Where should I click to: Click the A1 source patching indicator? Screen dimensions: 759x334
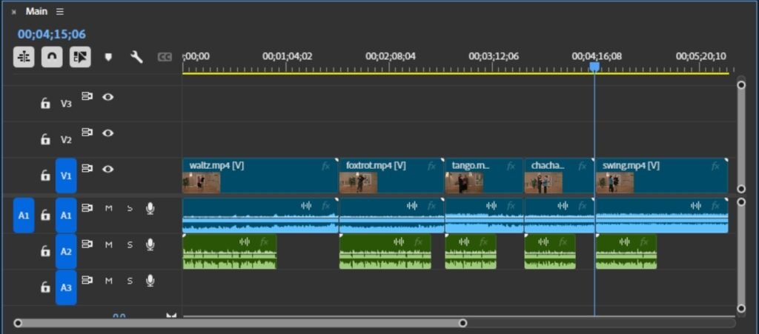click(x=24, y=215)
